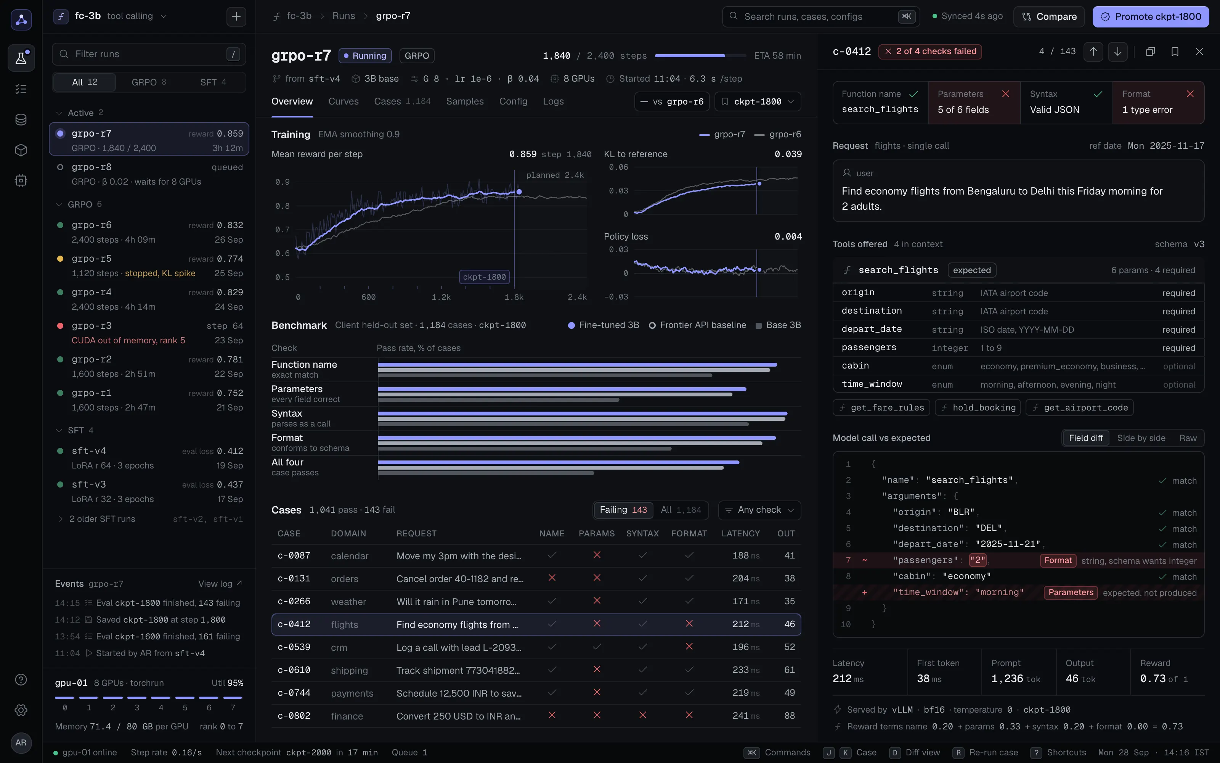This screenshot has height=763, width=1220.
Task: Open the fc-3b tool calling project dropdown
Action: [x=111, y=16]
